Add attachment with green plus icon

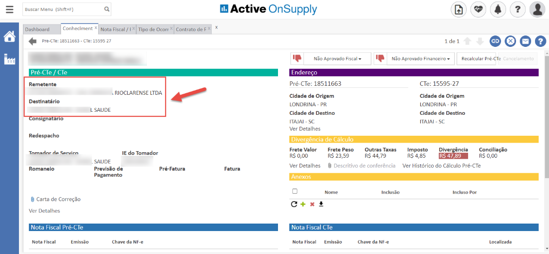(303, 204)
